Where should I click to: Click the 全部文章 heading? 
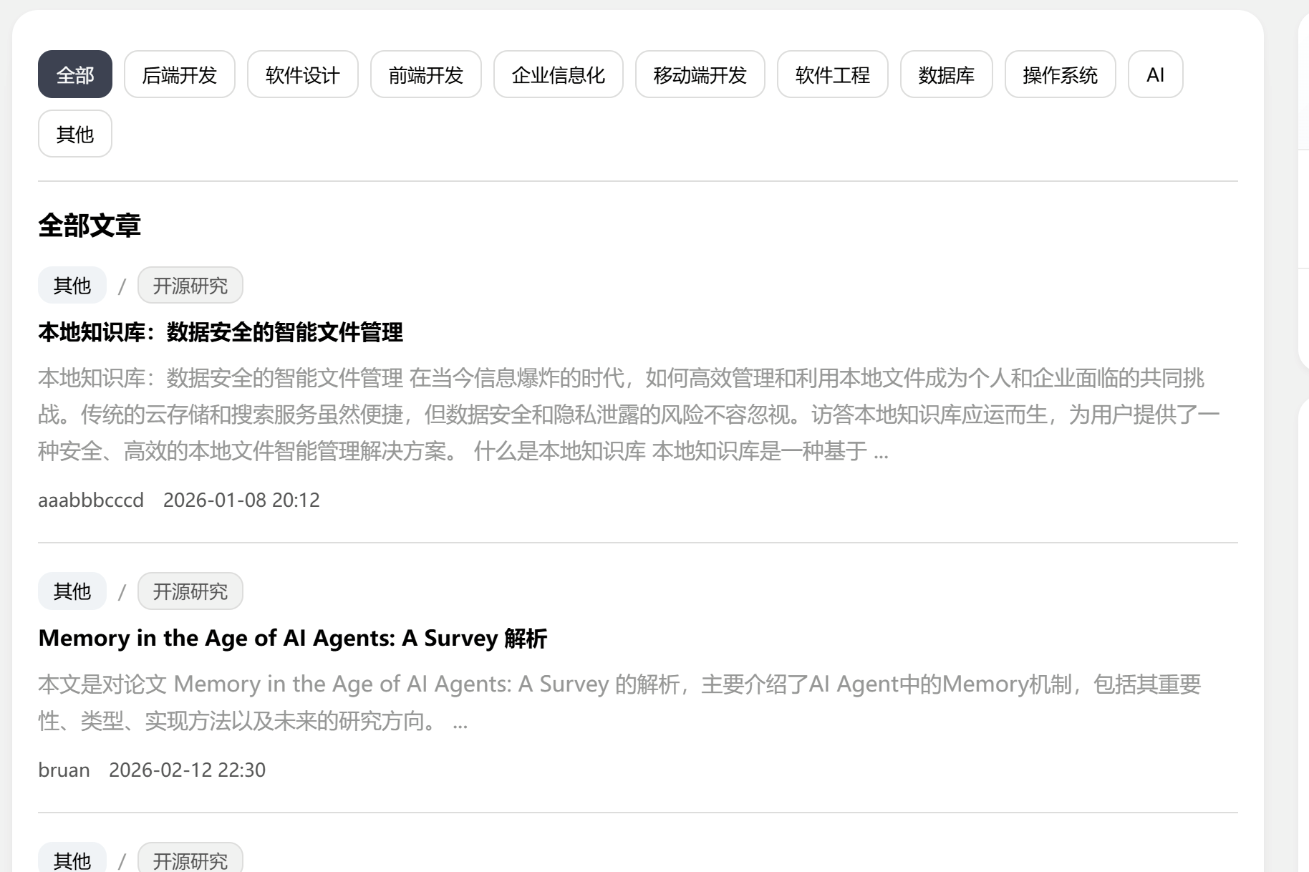pos(90,226)
